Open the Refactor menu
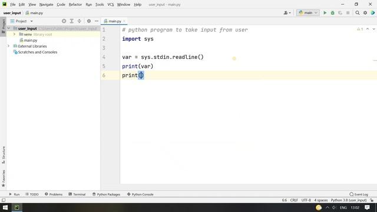Screen dimensions: 377x212 tap(75, 4)
